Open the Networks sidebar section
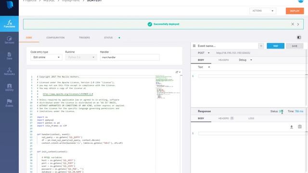This screenshot has width=308, height=173. coord(9,72)
